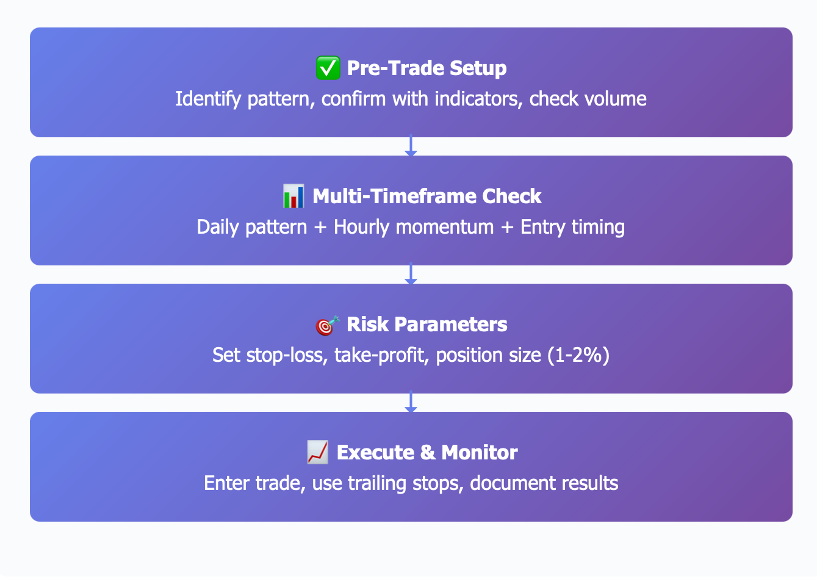
Task: Click arrow below Pre-Trade Setup card
Action: coord(411,146)
